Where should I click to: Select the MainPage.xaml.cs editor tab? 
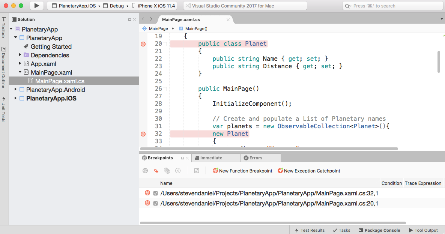click(x=181, y=19)
